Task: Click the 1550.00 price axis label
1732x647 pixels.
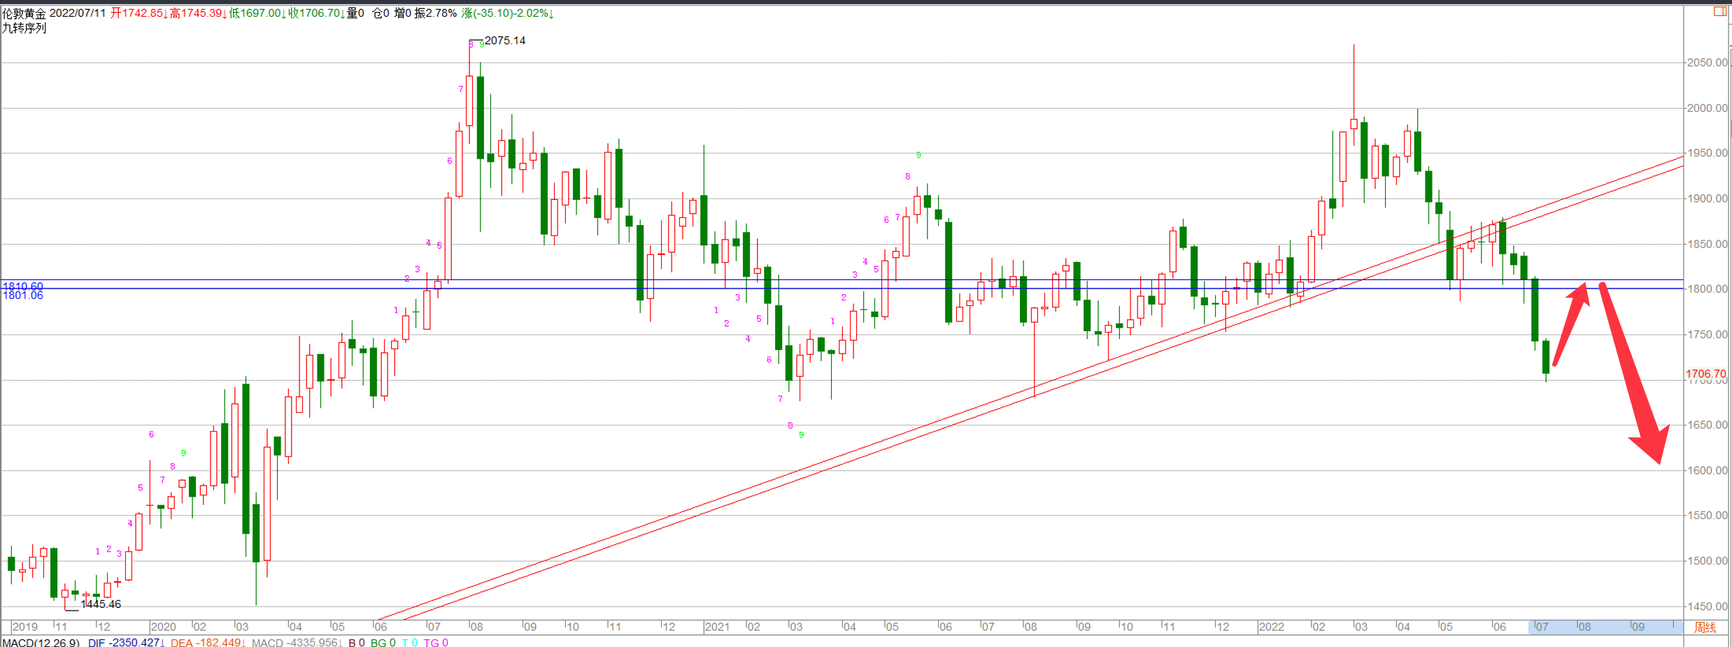Action: (x=1708, y=516)
